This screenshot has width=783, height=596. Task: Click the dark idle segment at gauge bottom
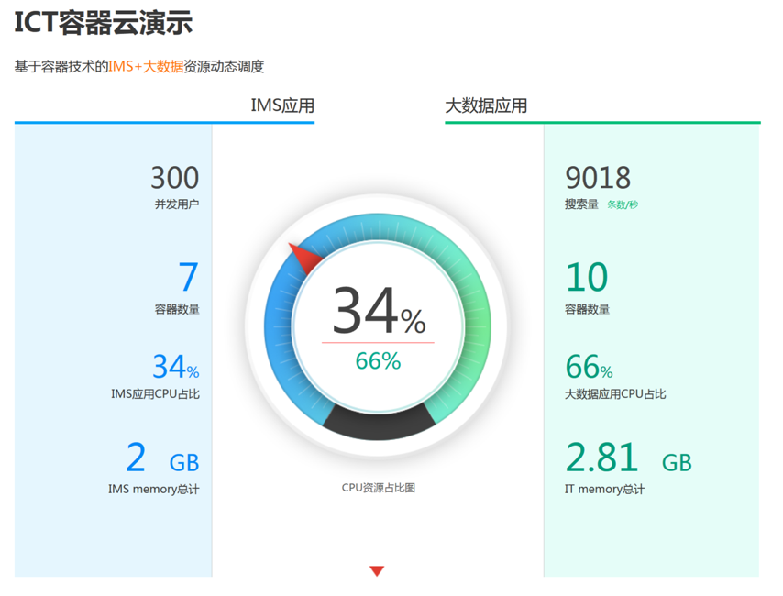click(x=376, y=426)
